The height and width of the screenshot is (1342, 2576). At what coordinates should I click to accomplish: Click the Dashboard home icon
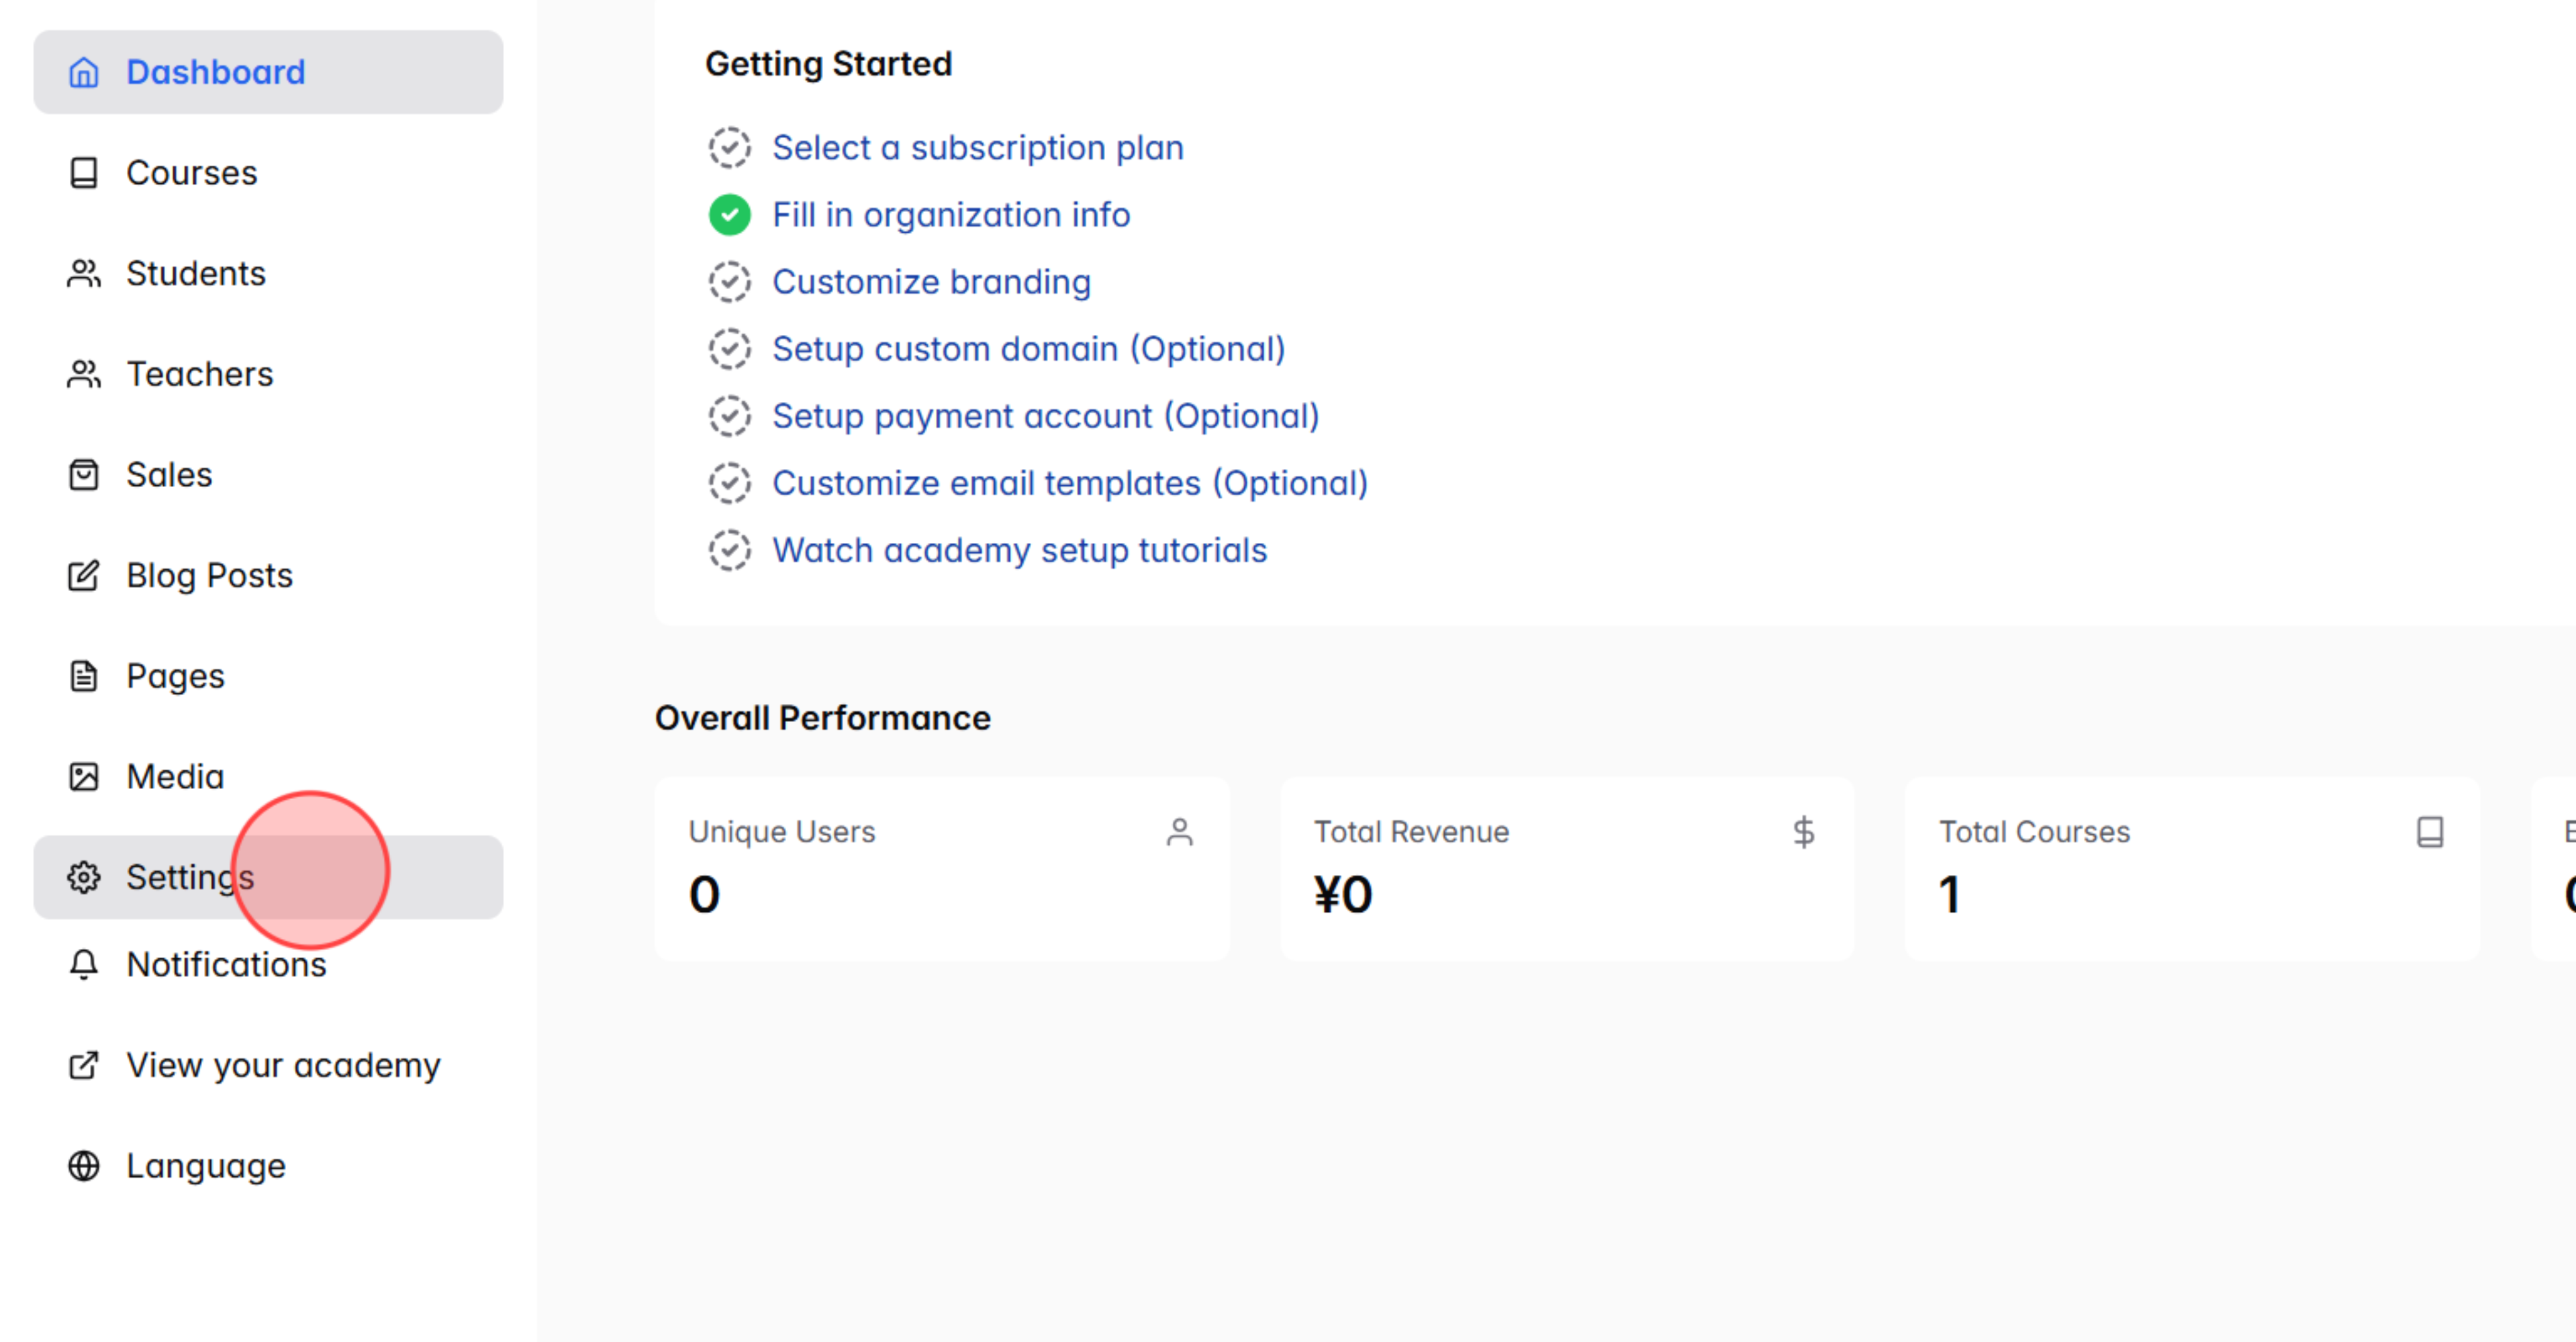click(x=84, y=72)
